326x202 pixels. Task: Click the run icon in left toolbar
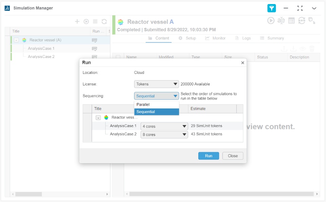tap(86, 21)
